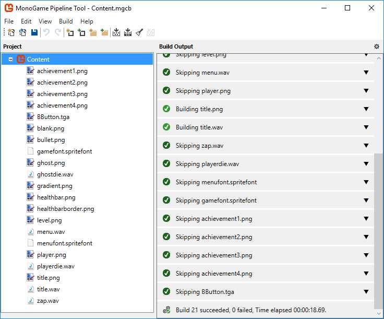Open Build Output settings gear
Viewport: 384px width, 319px height.
click(377, 46)
